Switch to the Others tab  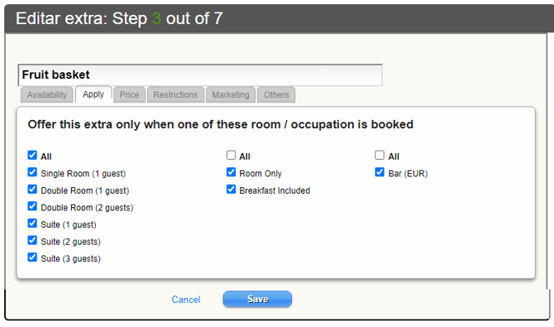(276, 95)
